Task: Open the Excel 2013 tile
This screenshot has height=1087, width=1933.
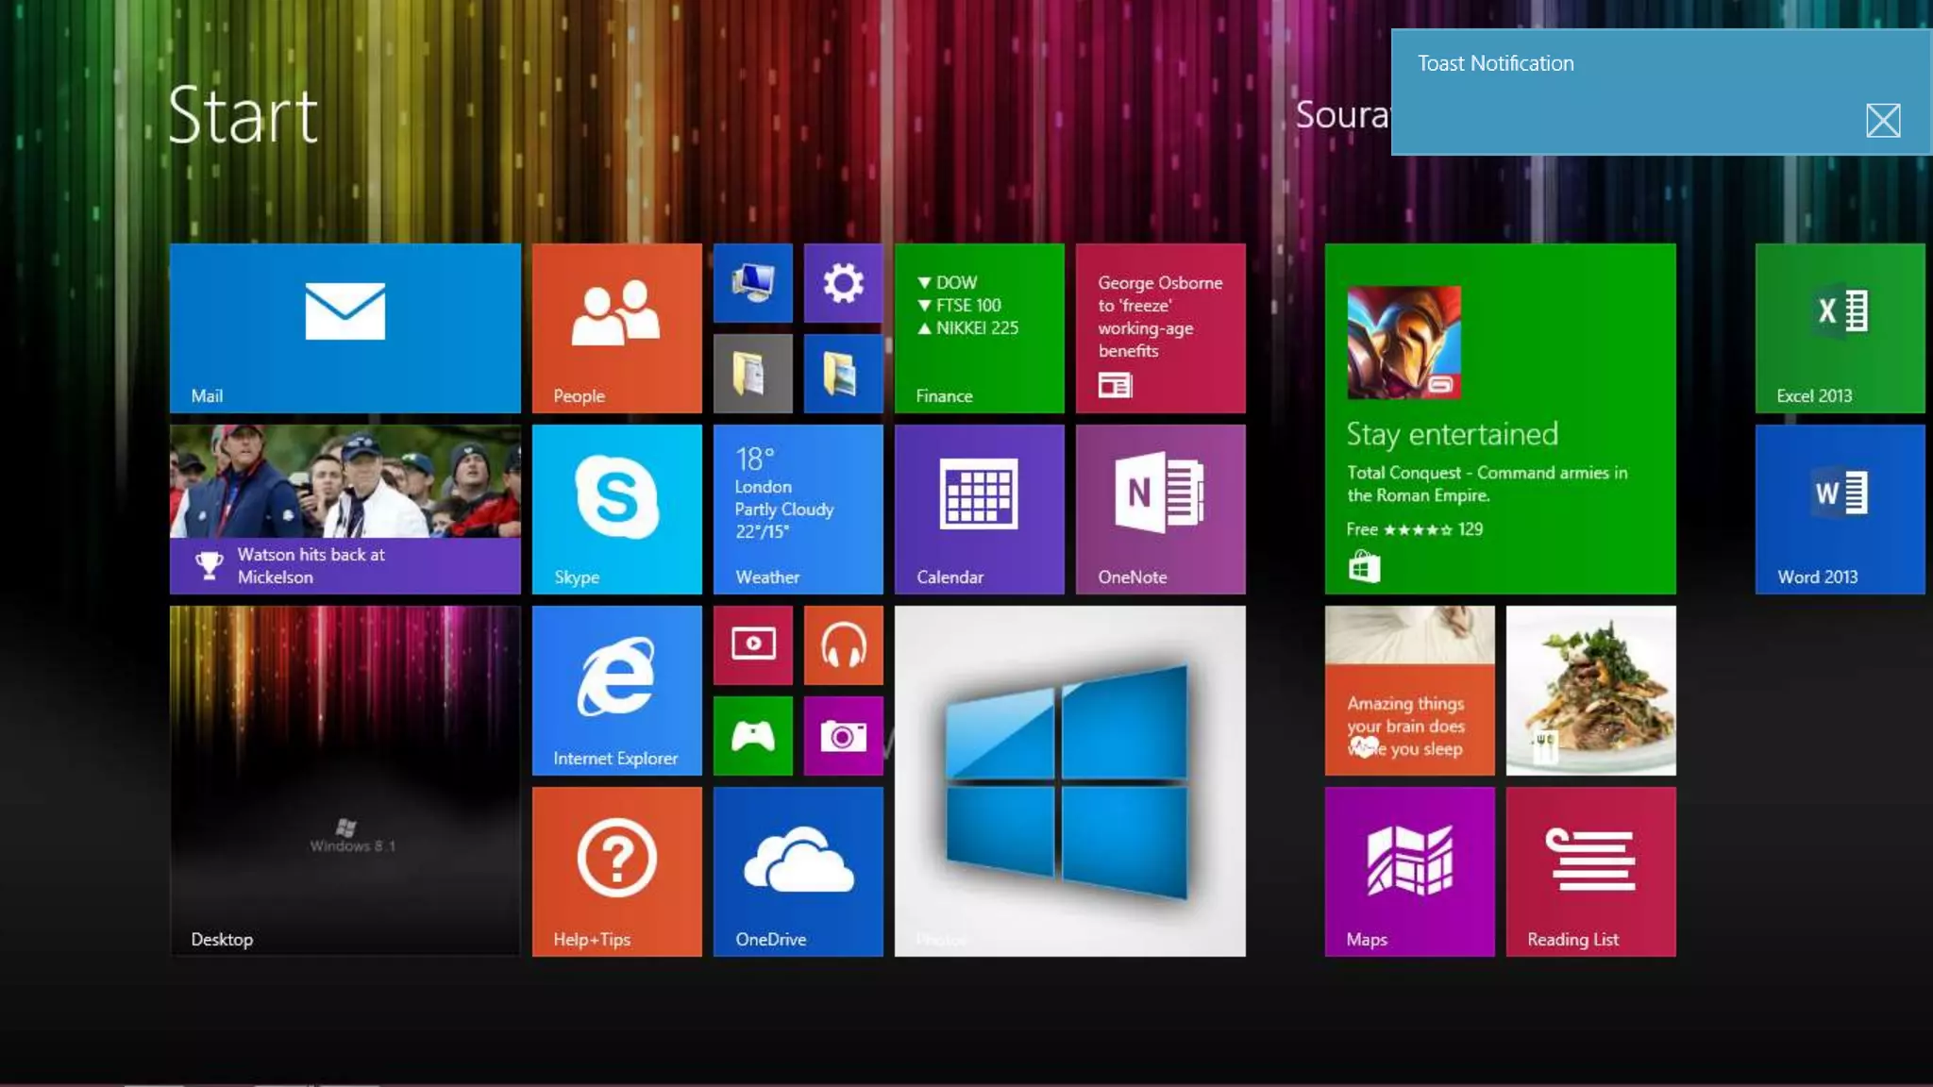Action: coord(1840,327)
